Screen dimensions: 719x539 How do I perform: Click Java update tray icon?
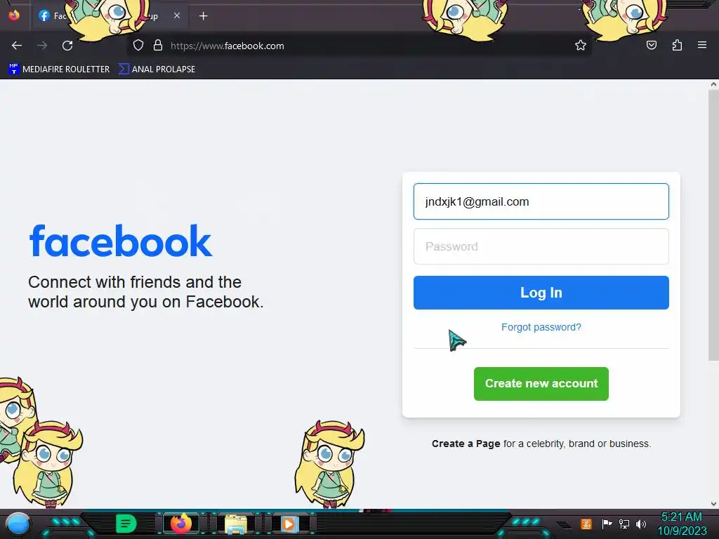(x=586, y=524)
